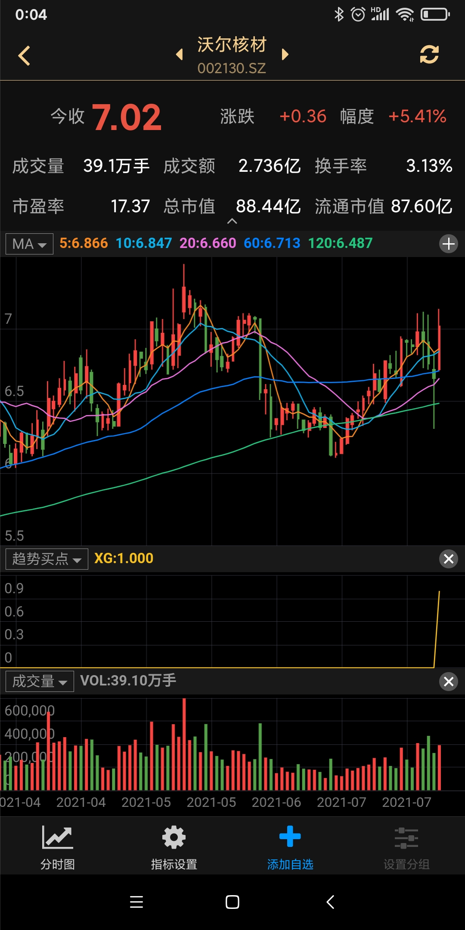Screen dimensions: 465x930
Task: Open the 分时图 intraday chart
Action: (58, 847)
